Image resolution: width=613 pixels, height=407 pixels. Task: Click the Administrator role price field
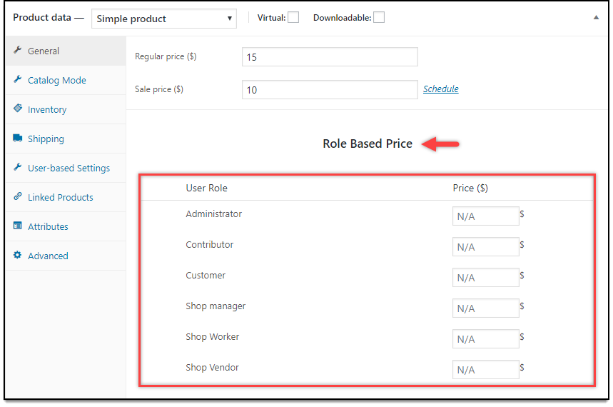click(485, 216)
